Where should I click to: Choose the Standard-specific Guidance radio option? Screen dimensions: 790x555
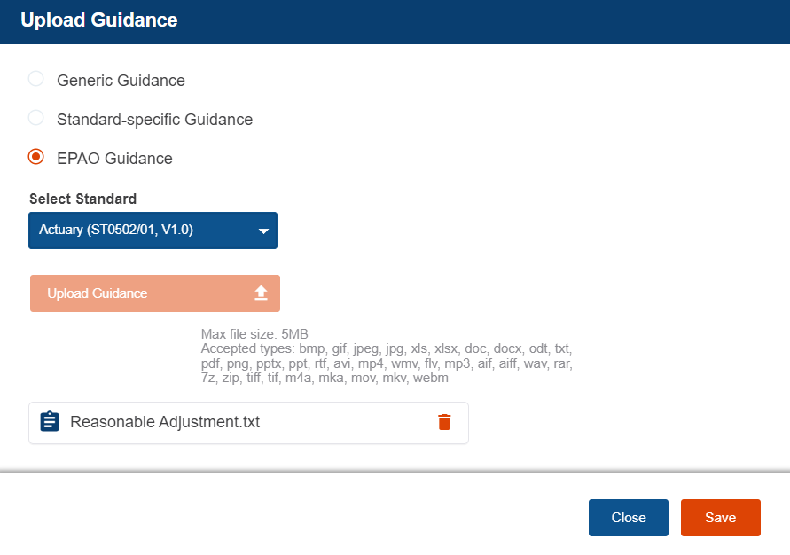(x=36, y=118)
